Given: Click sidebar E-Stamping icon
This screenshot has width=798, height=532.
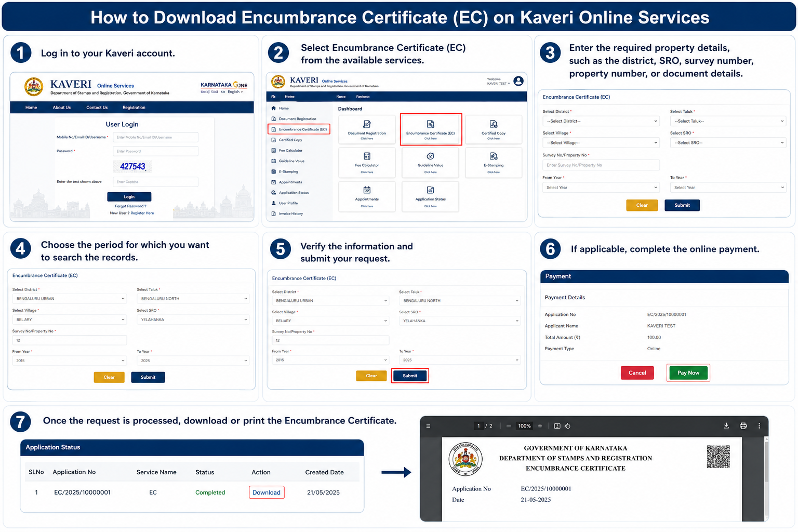Looking at the screenshot, I should tap(274, 171).
